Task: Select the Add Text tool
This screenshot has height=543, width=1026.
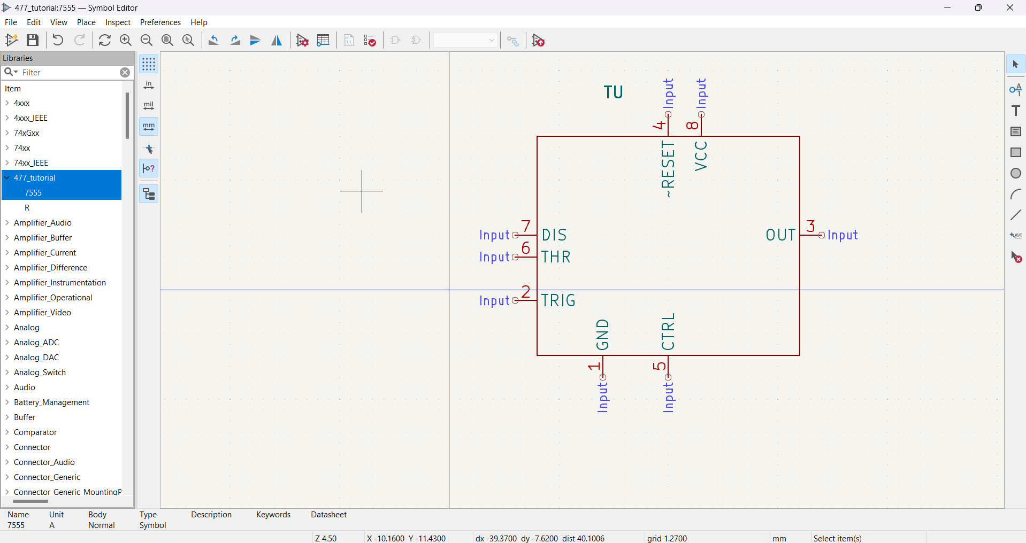Action: coord(1015,111)
